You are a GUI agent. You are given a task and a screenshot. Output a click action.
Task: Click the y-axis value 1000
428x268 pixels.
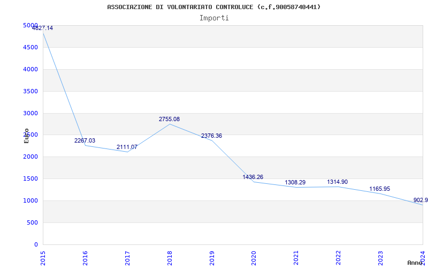(30, 200)
